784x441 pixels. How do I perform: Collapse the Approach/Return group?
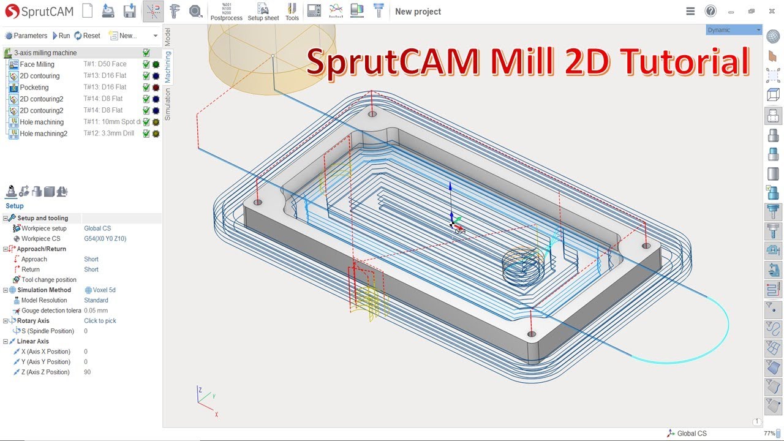(x=6, y=249)
